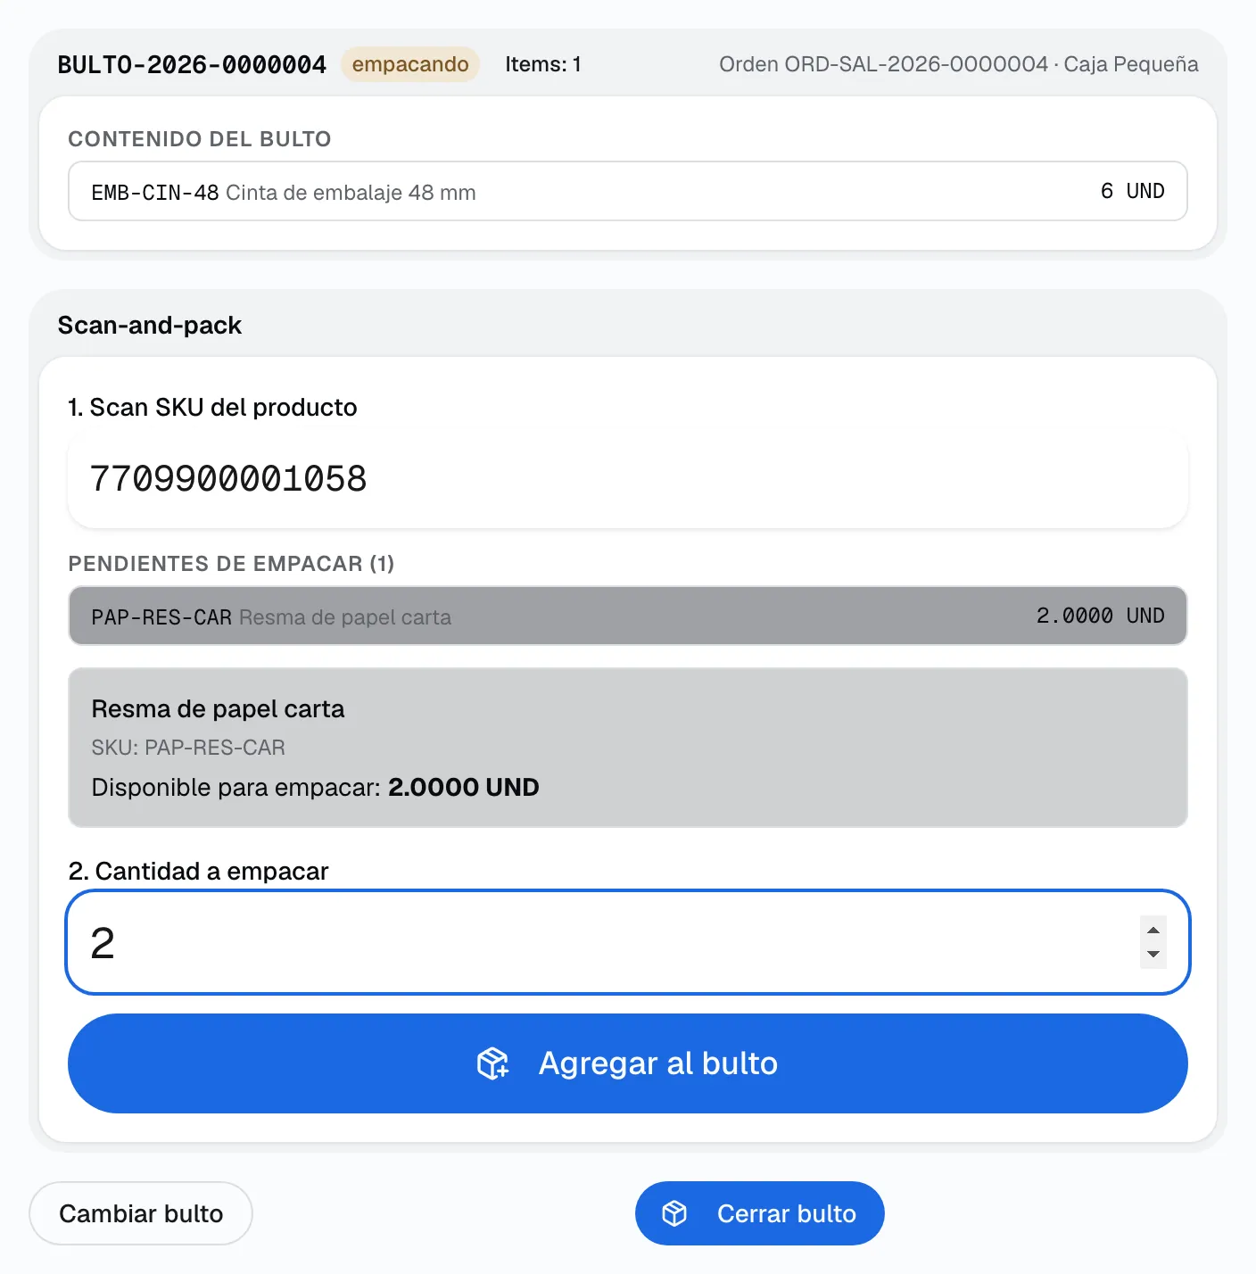Viewport: 1256px width, 1274px height.
Task: Click the box icon in Cerrar bulto
Action: tap(674, 1213)
